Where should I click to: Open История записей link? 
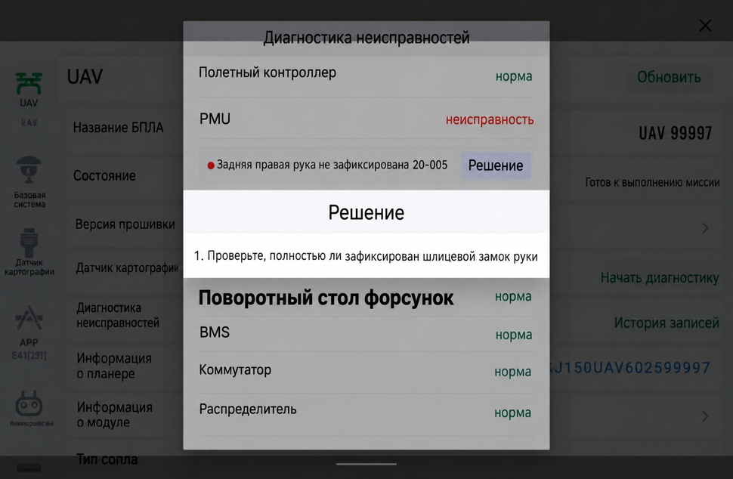click(667, 323)
